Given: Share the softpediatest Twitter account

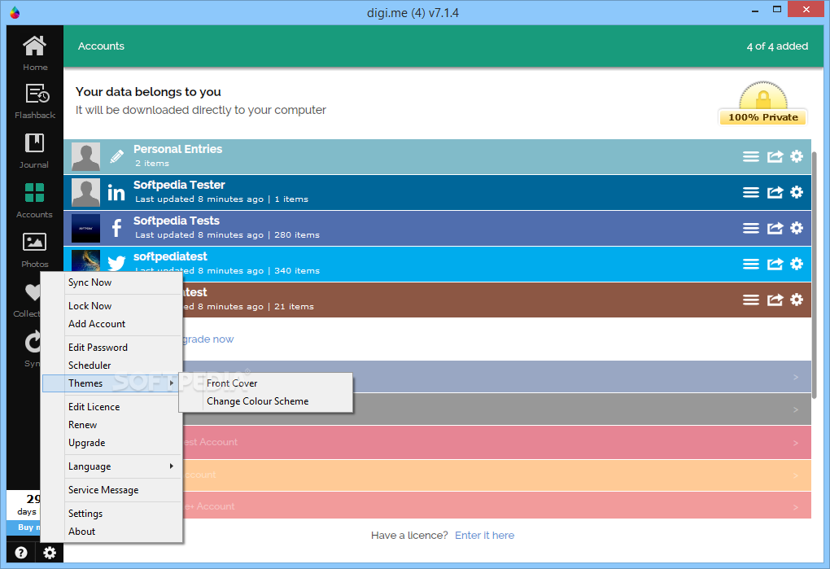Looking at the screenshot, I should [x=775, y=264].
